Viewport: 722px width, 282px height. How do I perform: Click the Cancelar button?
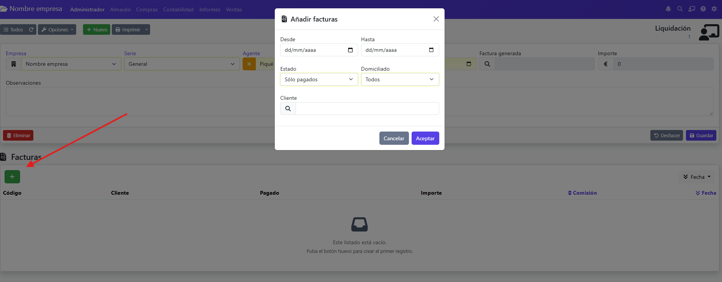pos(394,138)
